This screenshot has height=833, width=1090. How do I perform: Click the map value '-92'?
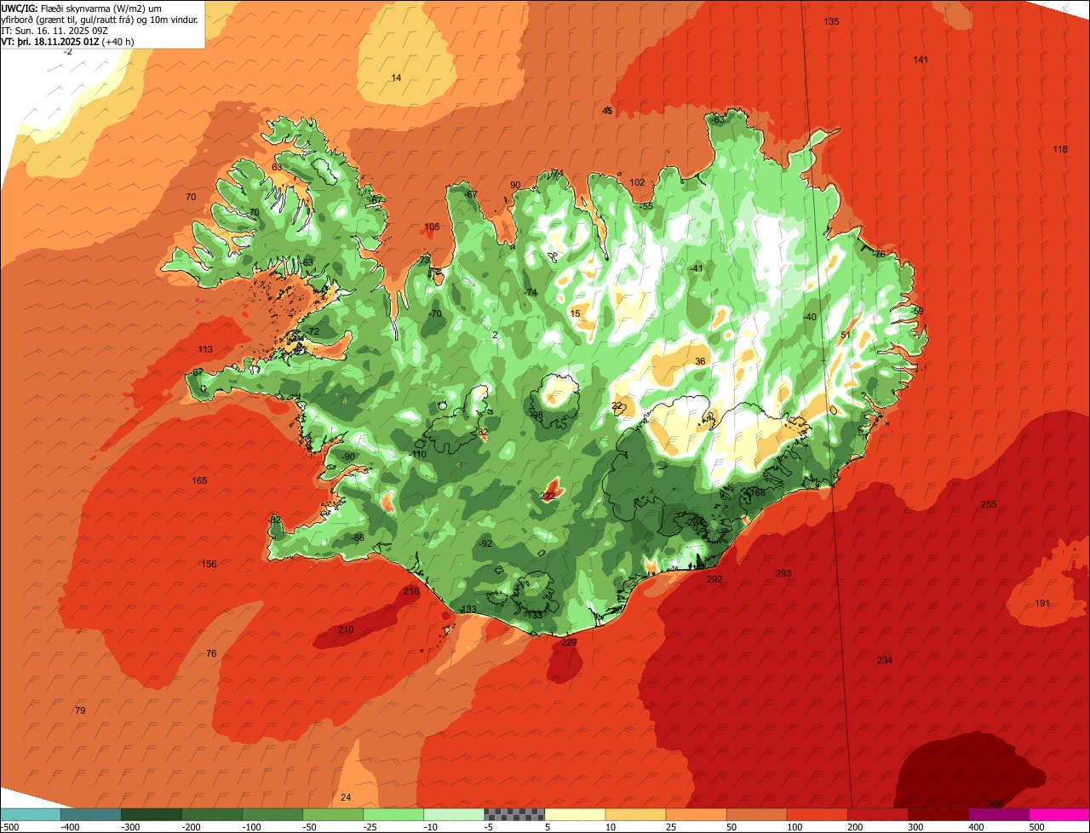[485, 544]
